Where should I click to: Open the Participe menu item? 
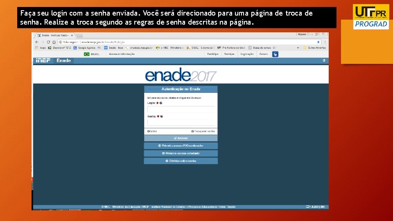[213, 54]
